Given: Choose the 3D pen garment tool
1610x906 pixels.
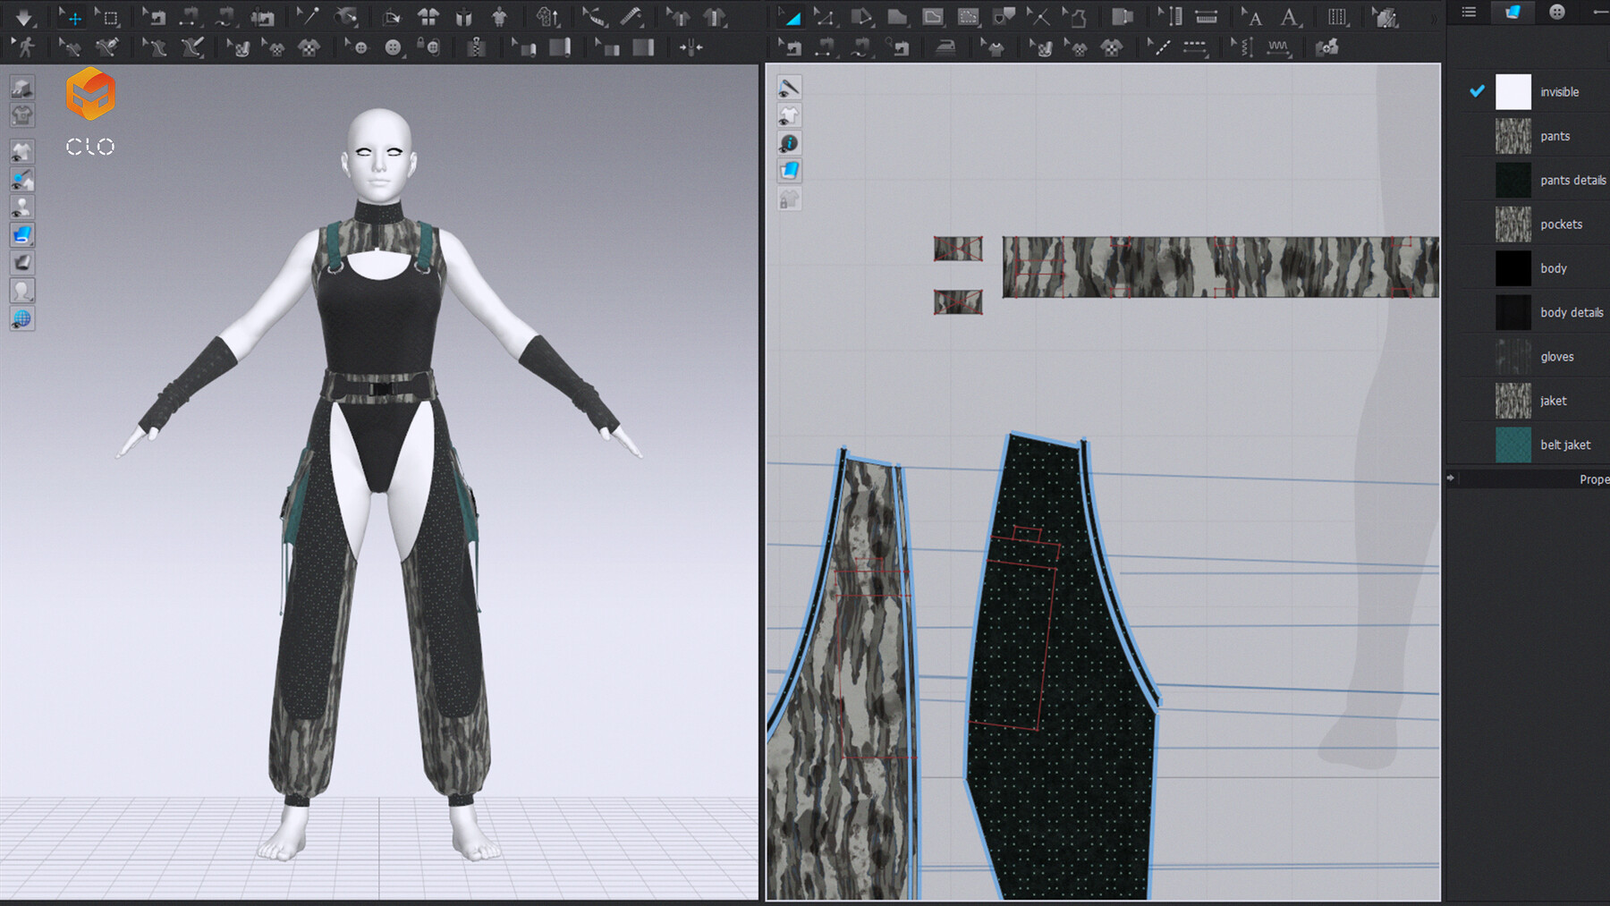Looking at the screenshot, I should click(107, 47).
